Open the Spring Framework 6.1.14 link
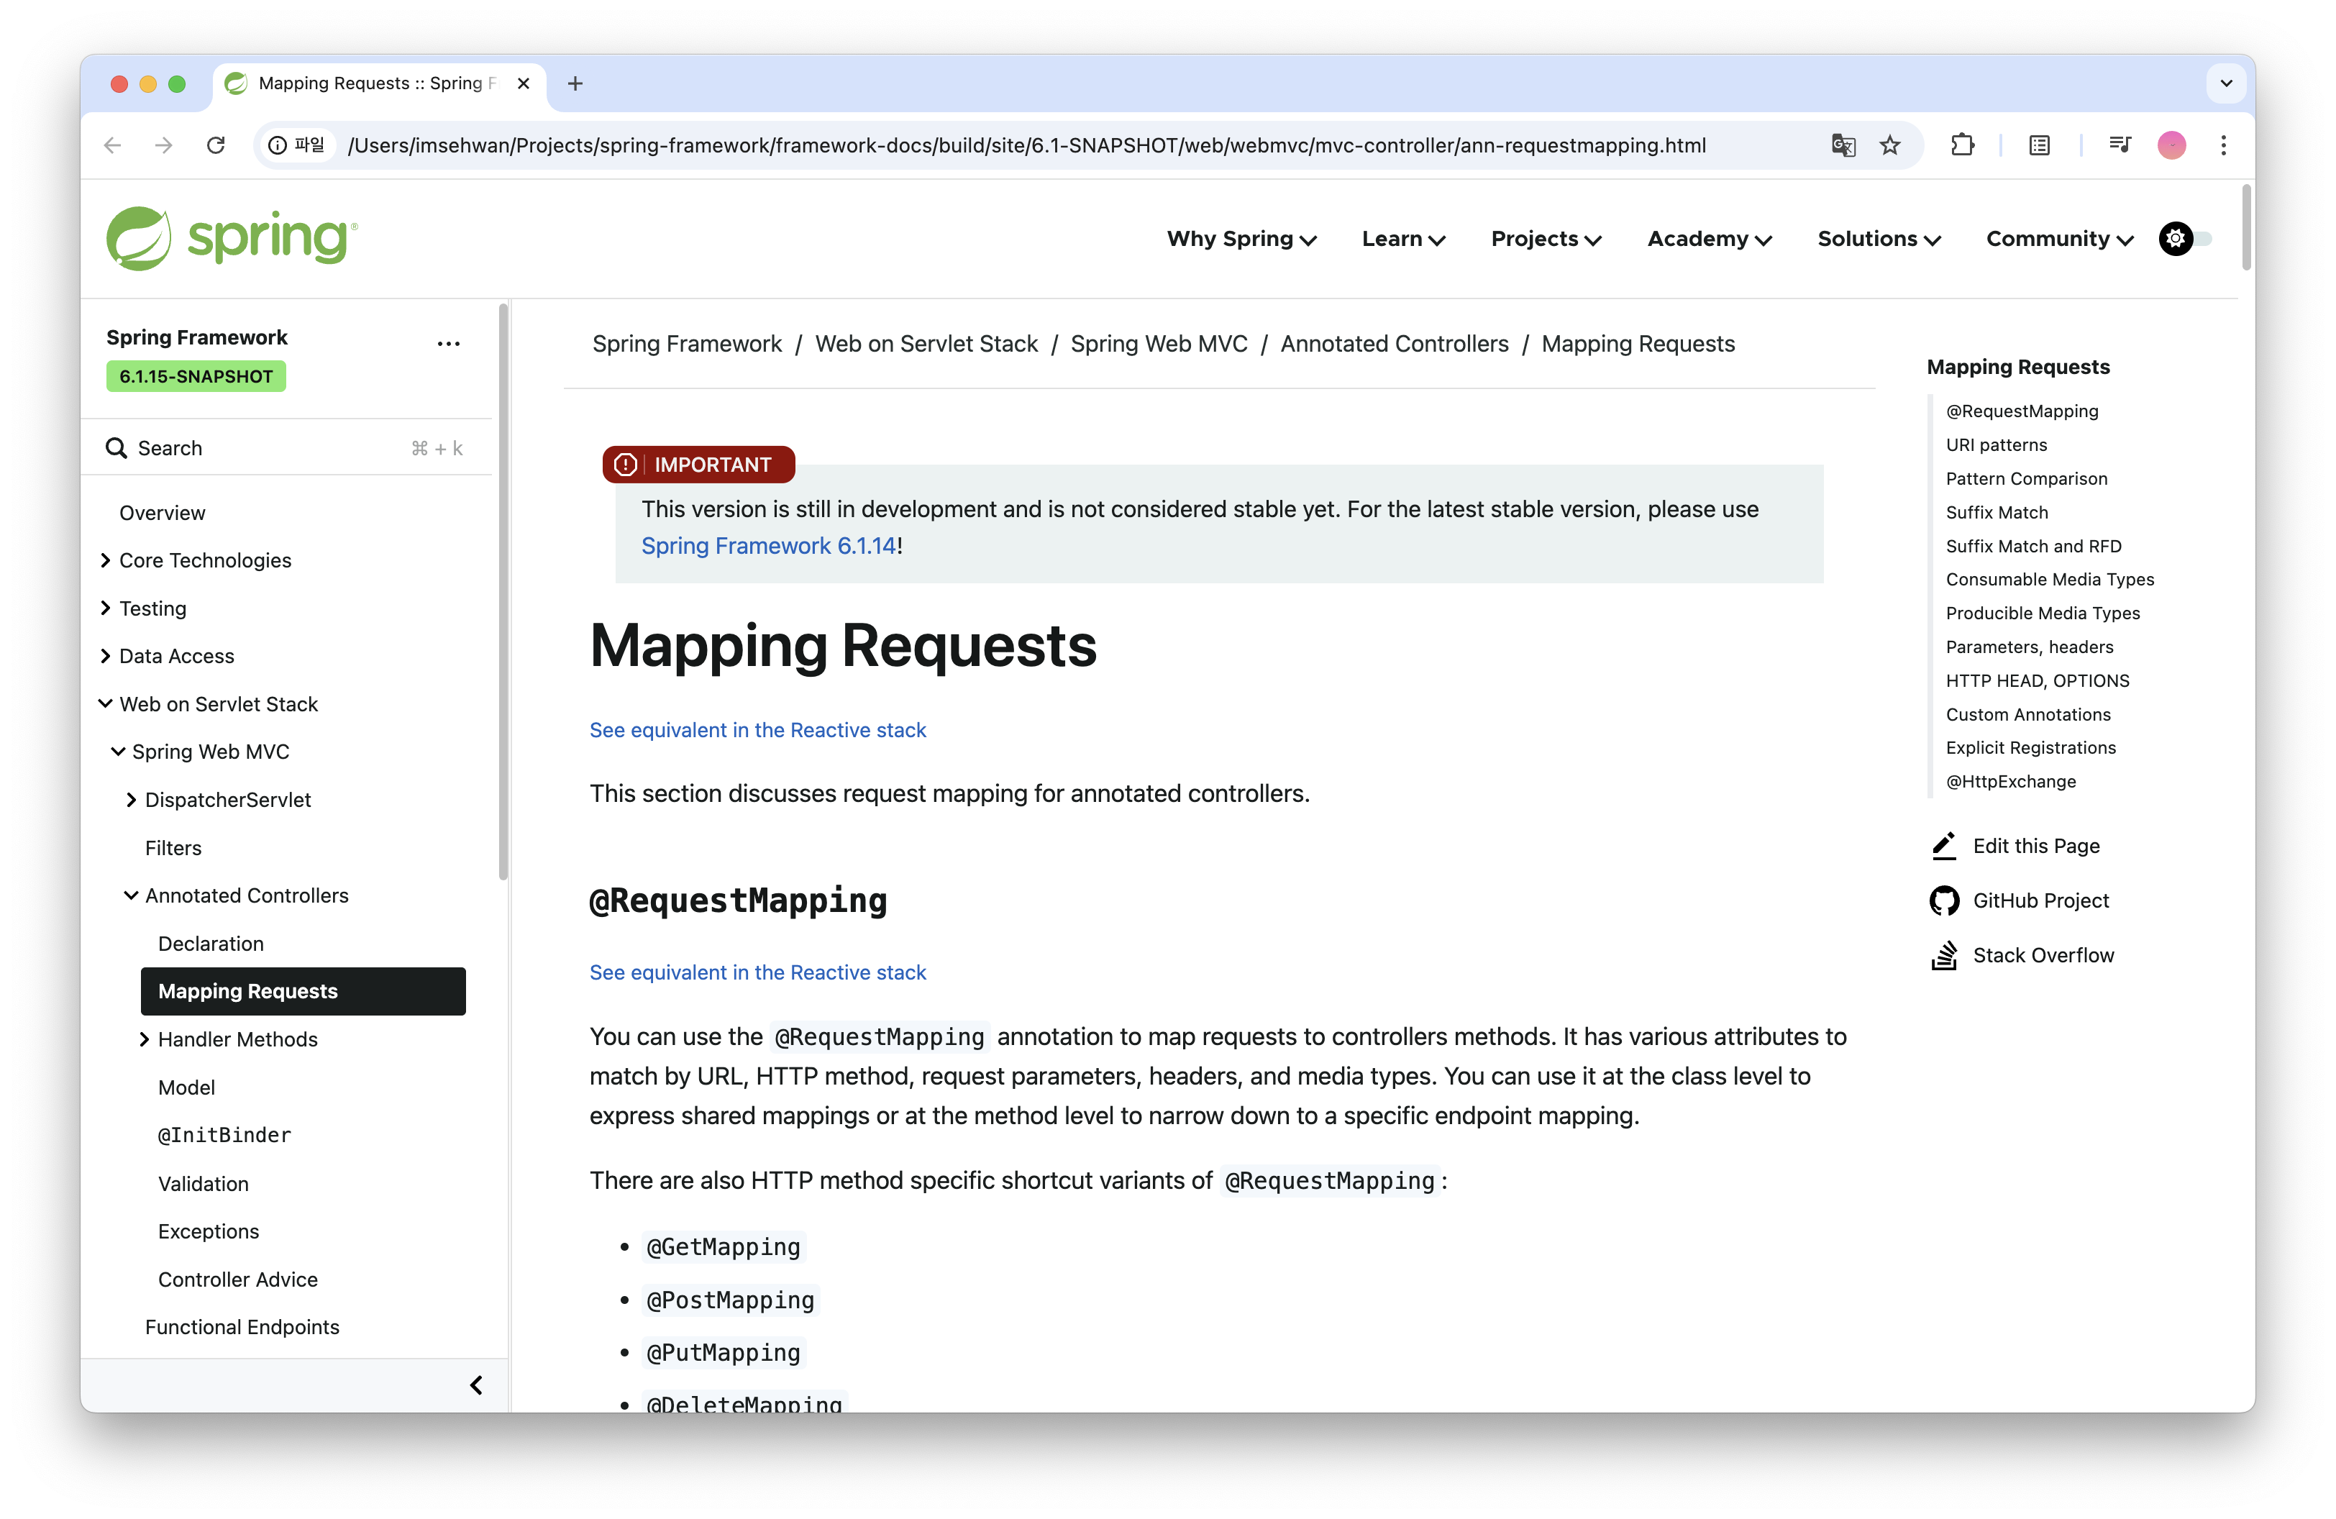Viewport: 2336px width, 1519px height. [769, 546]
